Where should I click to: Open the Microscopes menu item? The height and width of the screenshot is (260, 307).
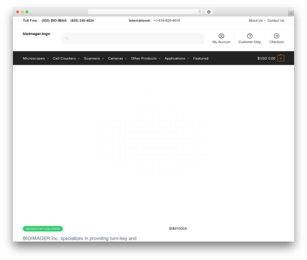(x=34, y=58)
